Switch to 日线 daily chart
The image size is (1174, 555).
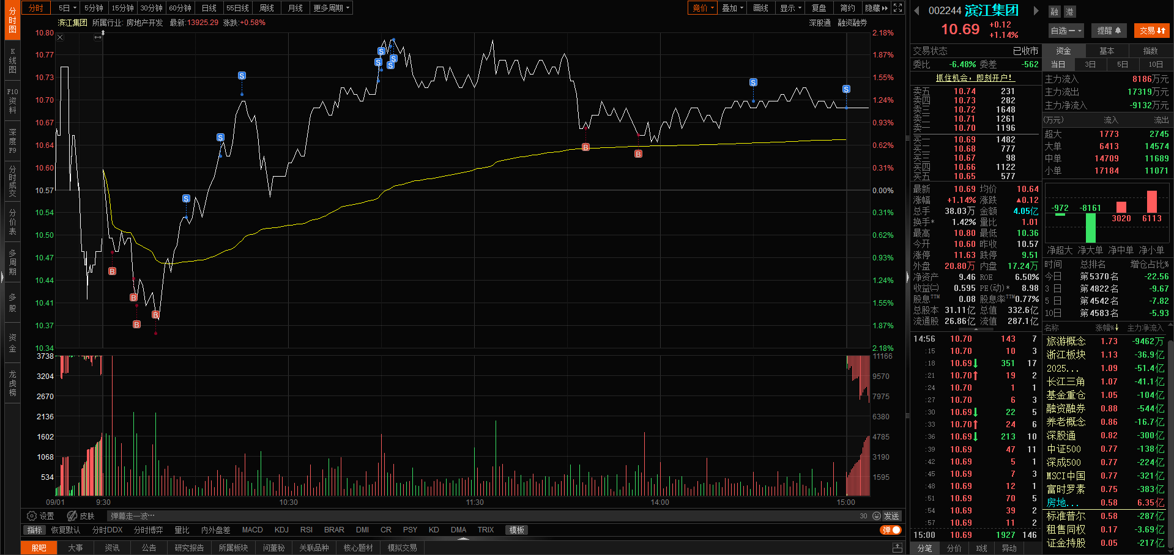209,8
